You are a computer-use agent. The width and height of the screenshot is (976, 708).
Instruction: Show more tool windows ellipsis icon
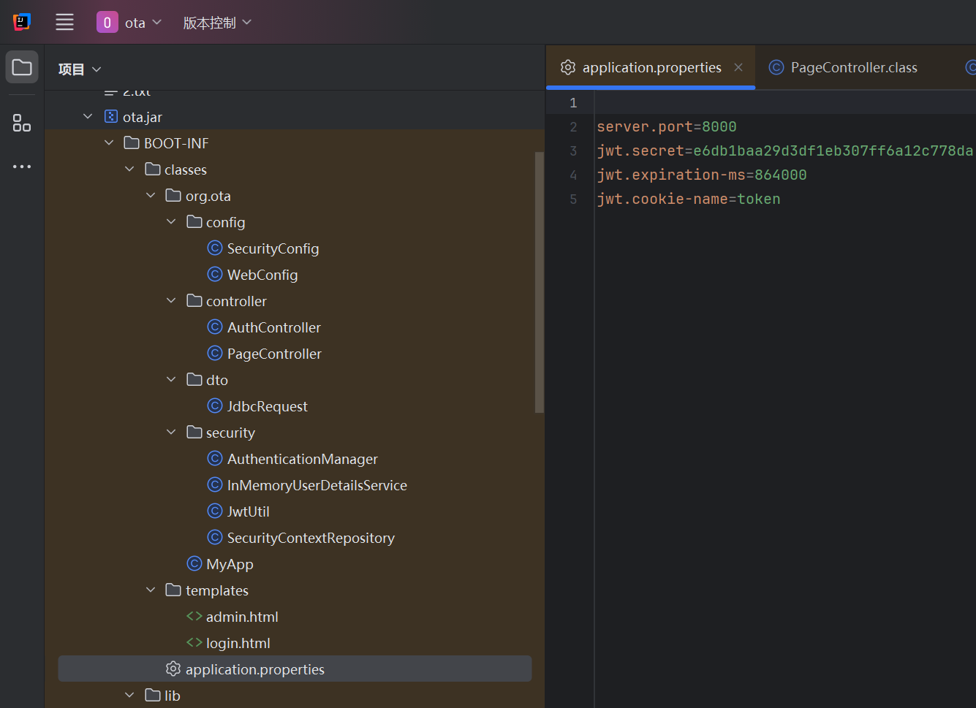click(22, 167)
